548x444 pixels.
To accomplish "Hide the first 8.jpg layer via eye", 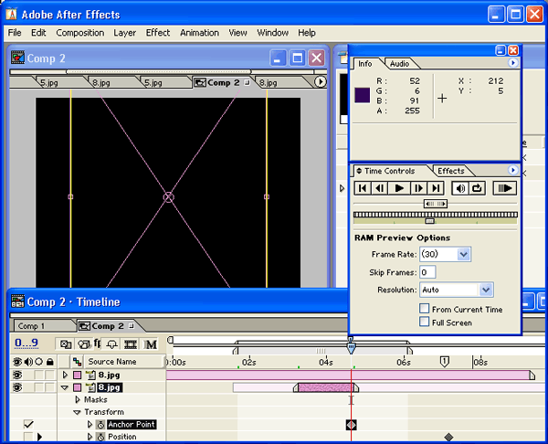I will pos(17,375).
